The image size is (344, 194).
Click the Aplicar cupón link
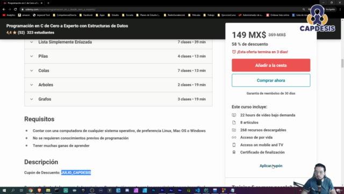click(271, 166)
